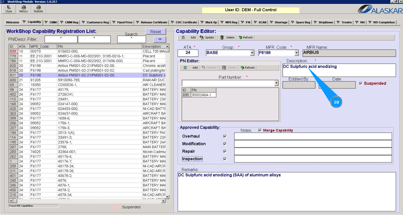Click Refresh in PN Editor toolbar
Viewport: 403px width, 215px height.
[247, 68]
